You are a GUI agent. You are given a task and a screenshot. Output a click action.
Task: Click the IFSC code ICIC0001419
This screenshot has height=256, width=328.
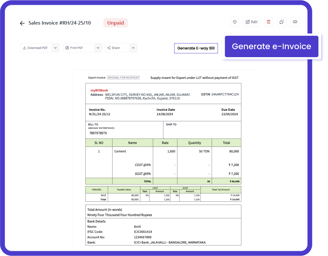coord(143,232)
